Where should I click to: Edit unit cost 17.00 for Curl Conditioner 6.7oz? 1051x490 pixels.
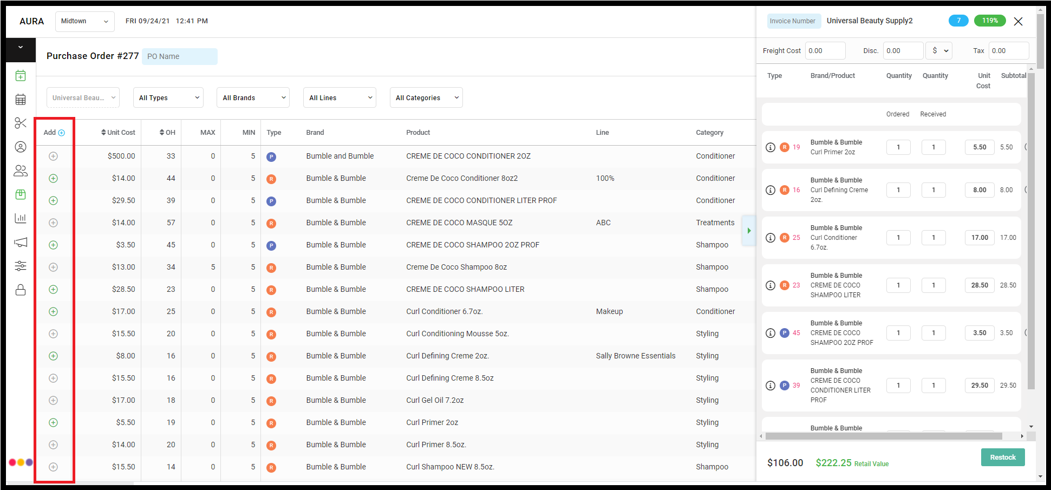pos(980,238)
